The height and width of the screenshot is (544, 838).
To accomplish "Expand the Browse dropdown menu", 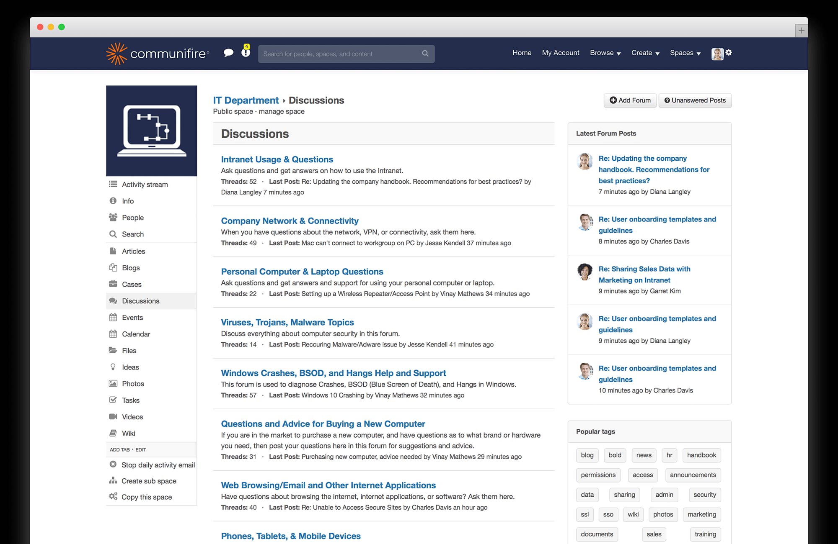I will (605, 53).
